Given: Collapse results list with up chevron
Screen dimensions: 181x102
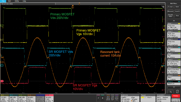Looking at the screenshot, I should (174, 21).
